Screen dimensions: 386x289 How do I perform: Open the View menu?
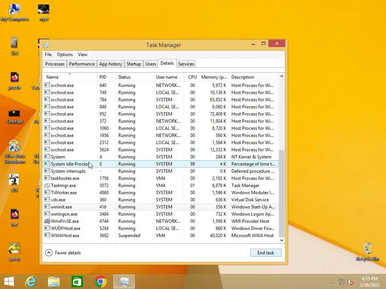83,55
